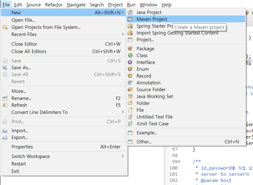Click the Maven Project icon
The image size is (253, 185).
click(130, 19)
